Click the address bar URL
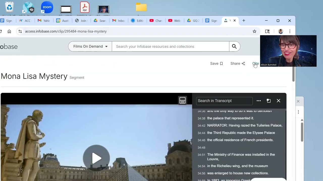Screen dimensions: 323x181 [66, 31]
